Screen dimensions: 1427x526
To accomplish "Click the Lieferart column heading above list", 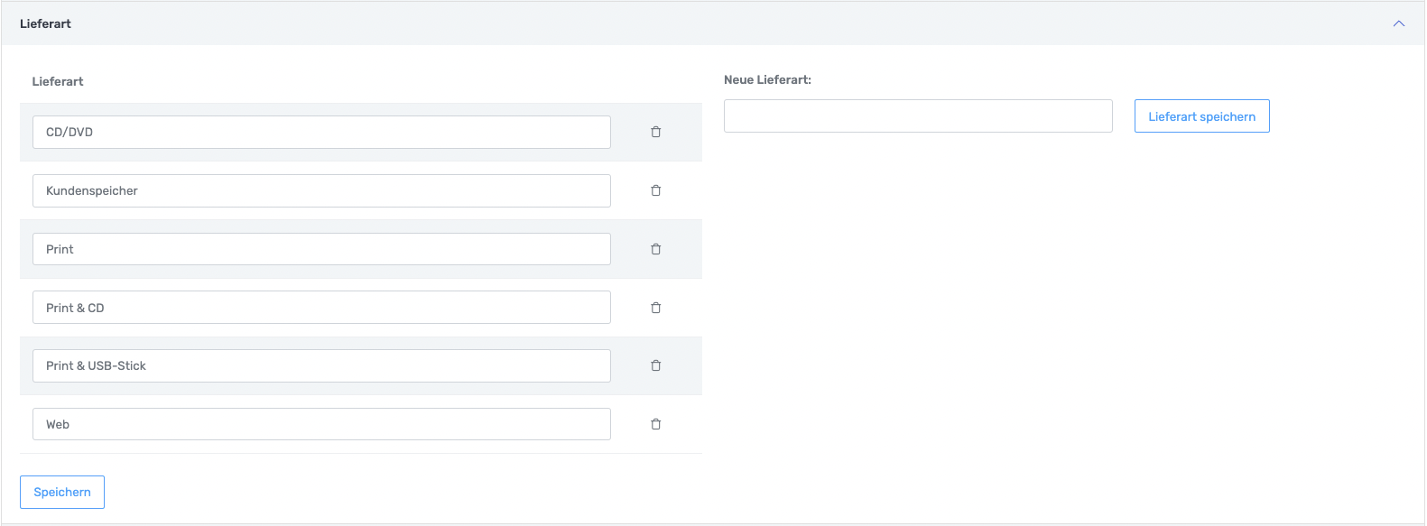I will pyautogui.click(x=58, y=81).
